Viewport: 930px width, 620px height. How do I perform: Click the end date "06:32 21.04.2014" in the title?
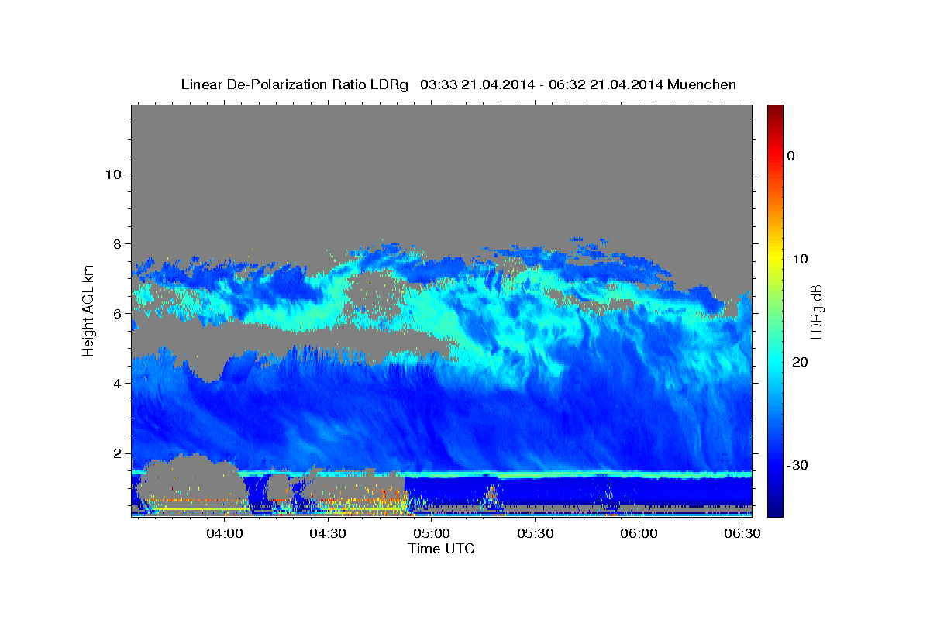coord(607,84)
